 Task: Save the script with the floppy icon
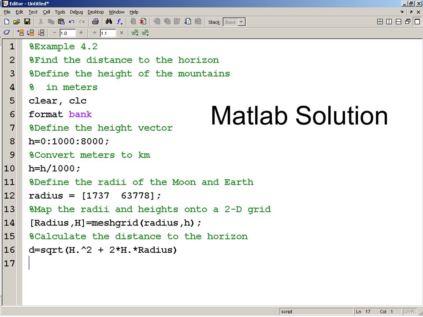[27, 22]
